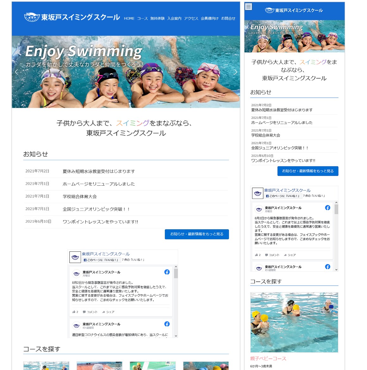Open the 親子ベビーコース link in mobile view
This screenshot has height=370, width=367.
(268, 359)
